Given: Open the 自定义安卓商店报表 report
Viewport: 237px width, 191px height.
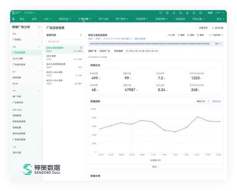Looking at the screenshot, I should [x=64, y=66].
